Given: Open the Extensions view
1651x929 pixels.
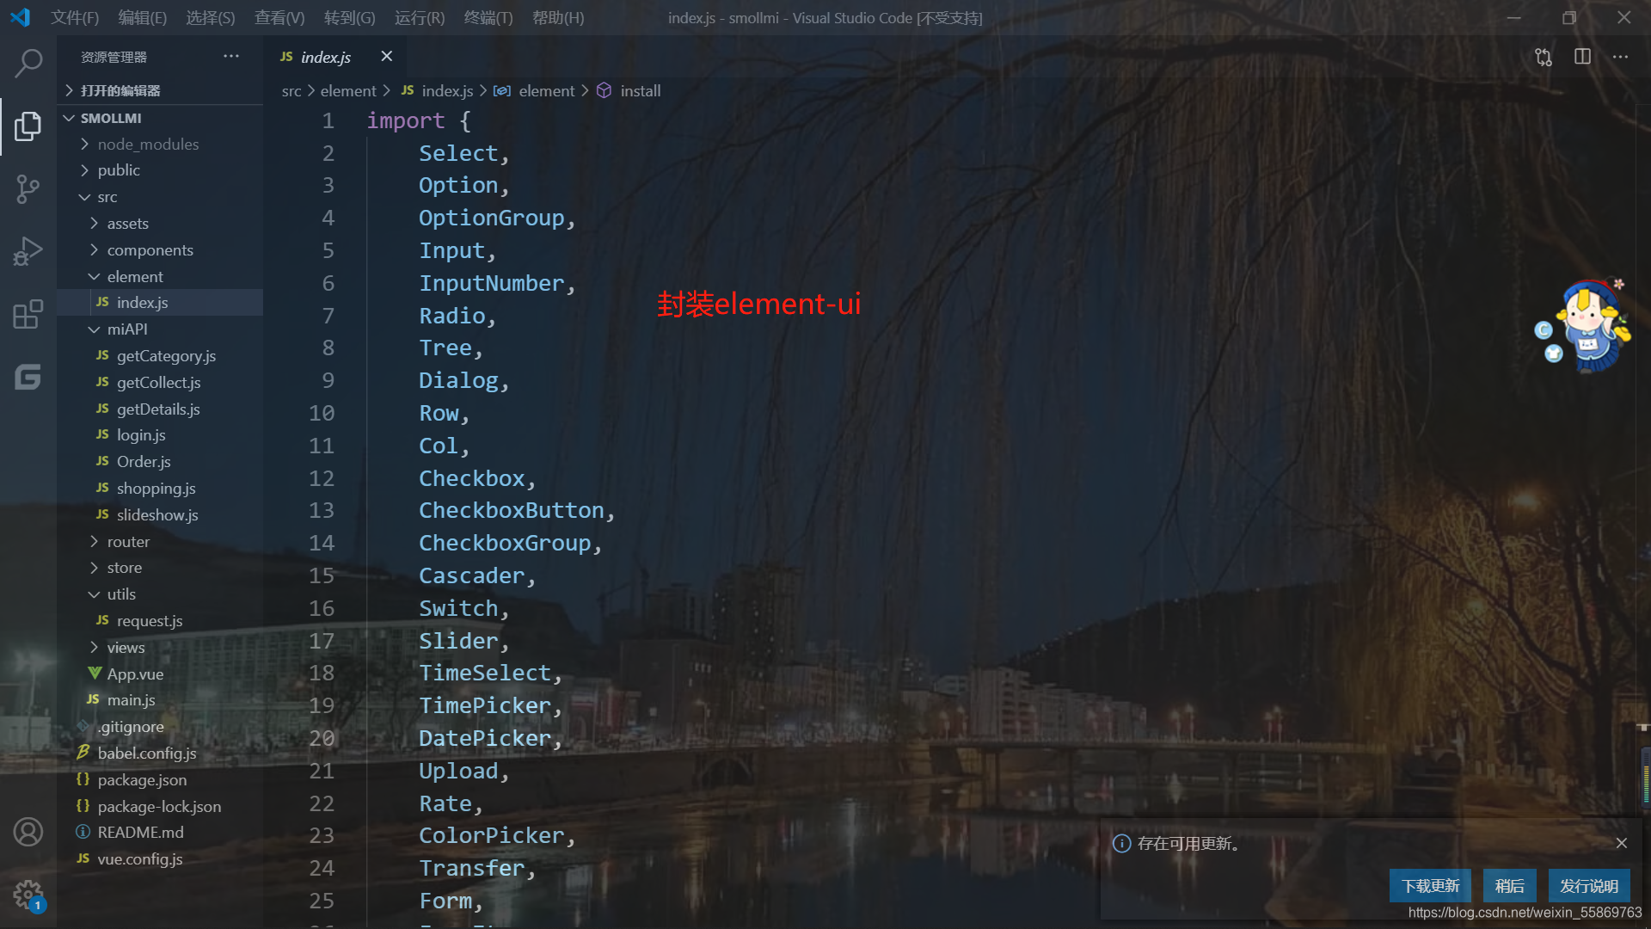Looking at the screenshot, I should coord(28,314).
